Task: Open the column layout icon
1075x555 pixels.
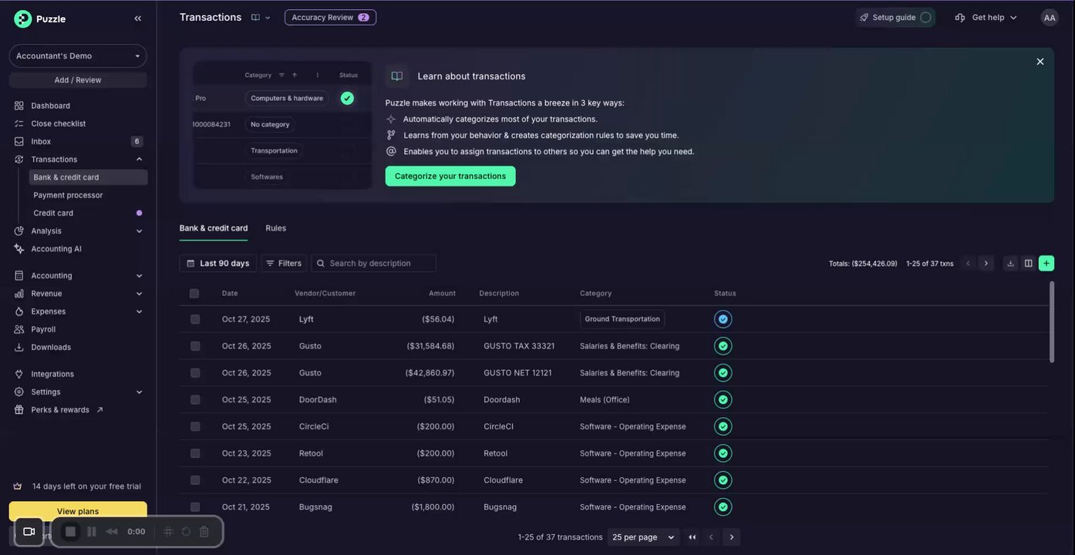Action: click(1028, 264)
